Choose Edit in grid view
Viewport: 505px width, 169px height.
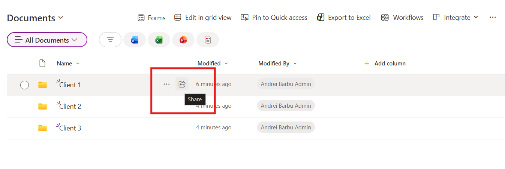pyautogui.click(x=203, y=18)
